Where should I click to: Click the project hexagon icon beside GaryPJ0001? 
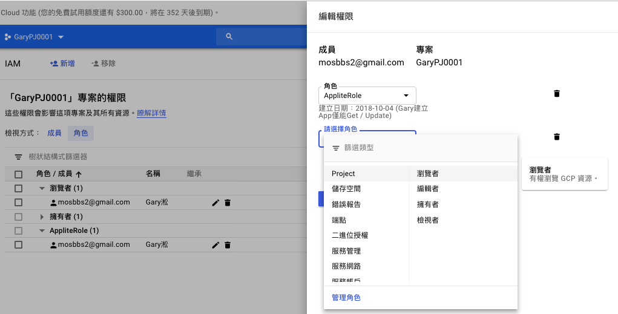[x=7, y=37]
